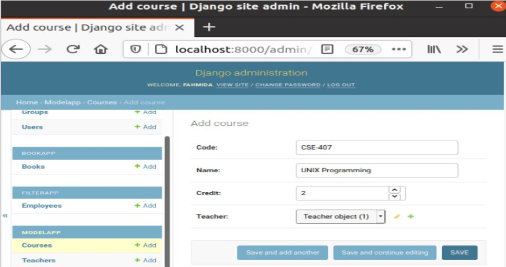Go back with the browser back arrow
This screenshot has width=506, height=267.
pyautogui.click(x=16, y=49)
